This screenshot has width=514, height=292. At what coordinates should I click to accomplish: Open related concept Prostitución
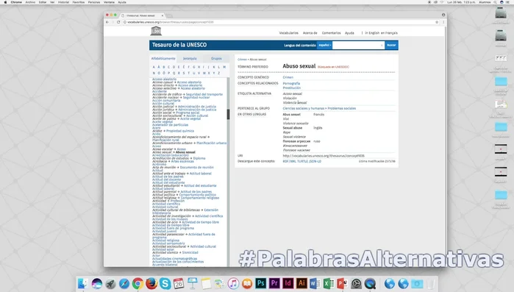coord(292,88)
